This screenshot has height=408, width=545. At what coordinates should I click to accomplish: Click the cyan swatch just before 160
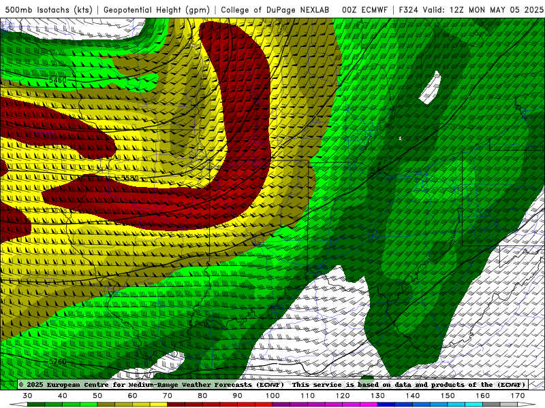click(x=473, y=405)
